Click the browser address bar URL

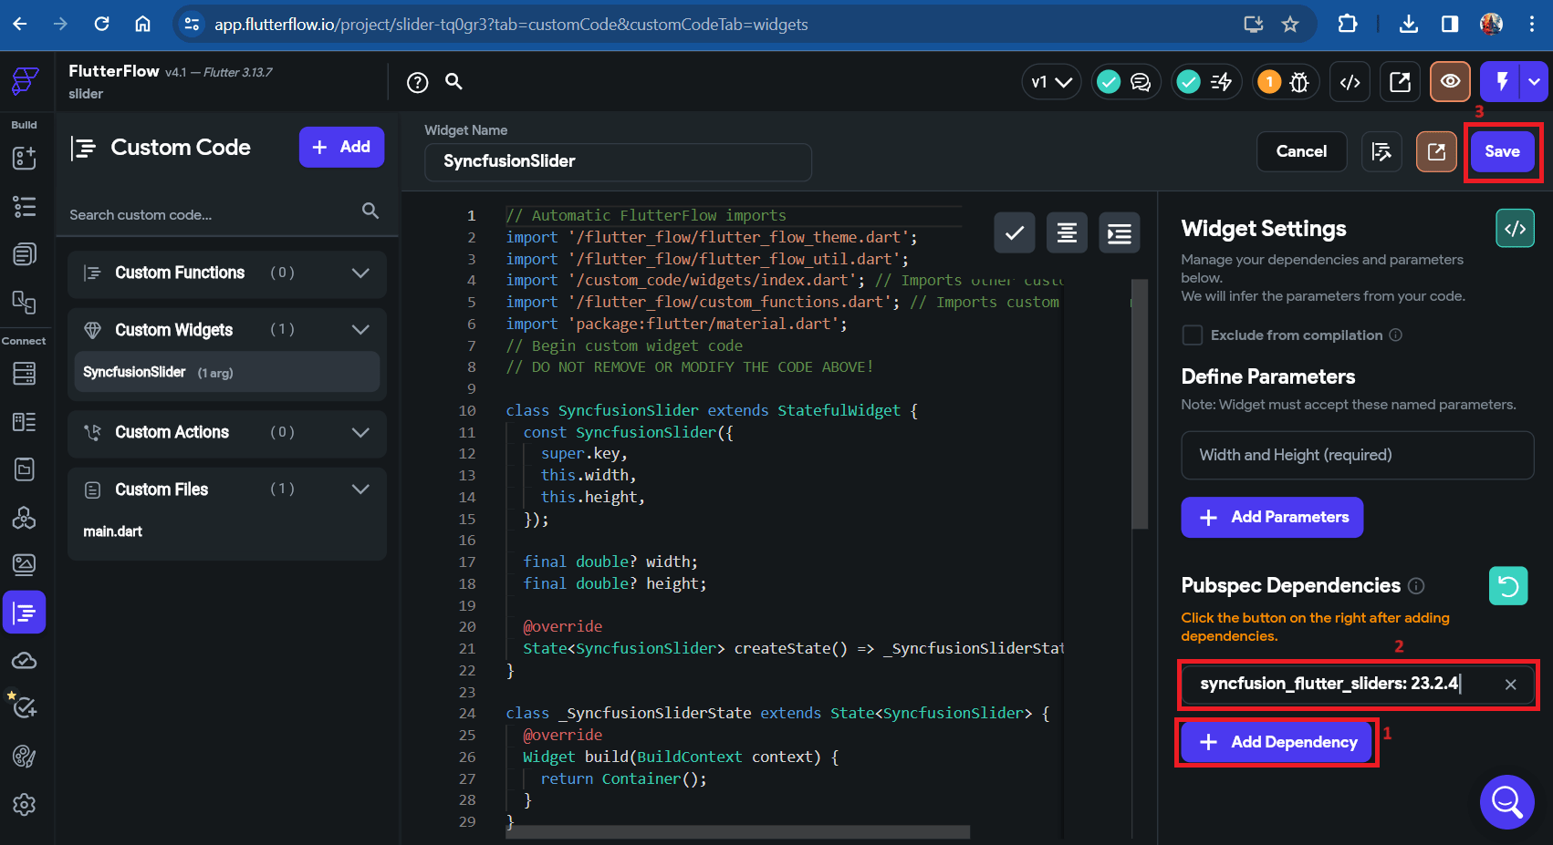(x=511, y=25)
